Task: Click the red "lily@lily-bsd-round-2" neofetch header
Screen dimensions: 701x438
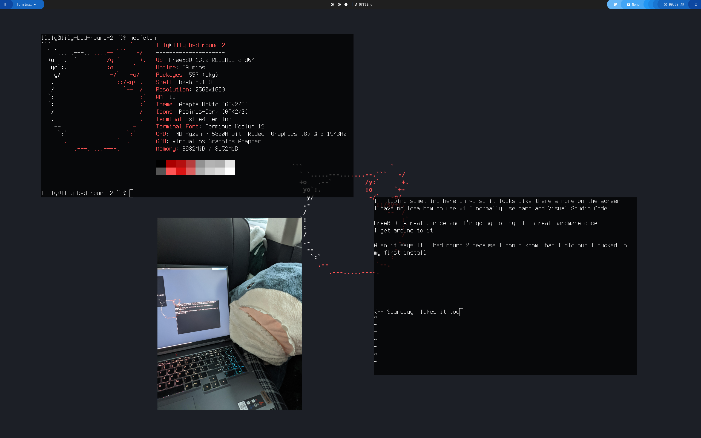Action: tap(190, 45)
